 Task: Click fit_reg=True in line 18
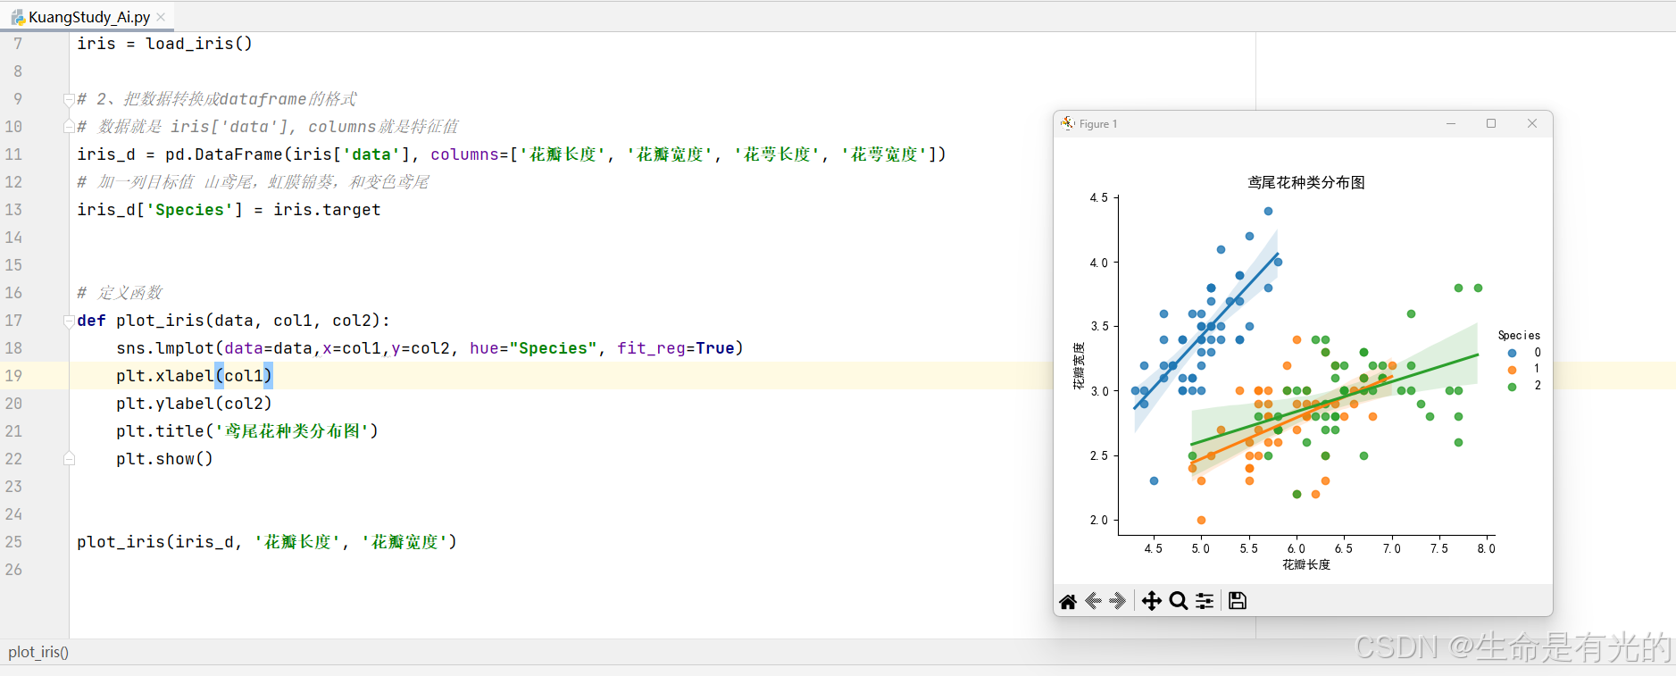[x=676, y=348]
